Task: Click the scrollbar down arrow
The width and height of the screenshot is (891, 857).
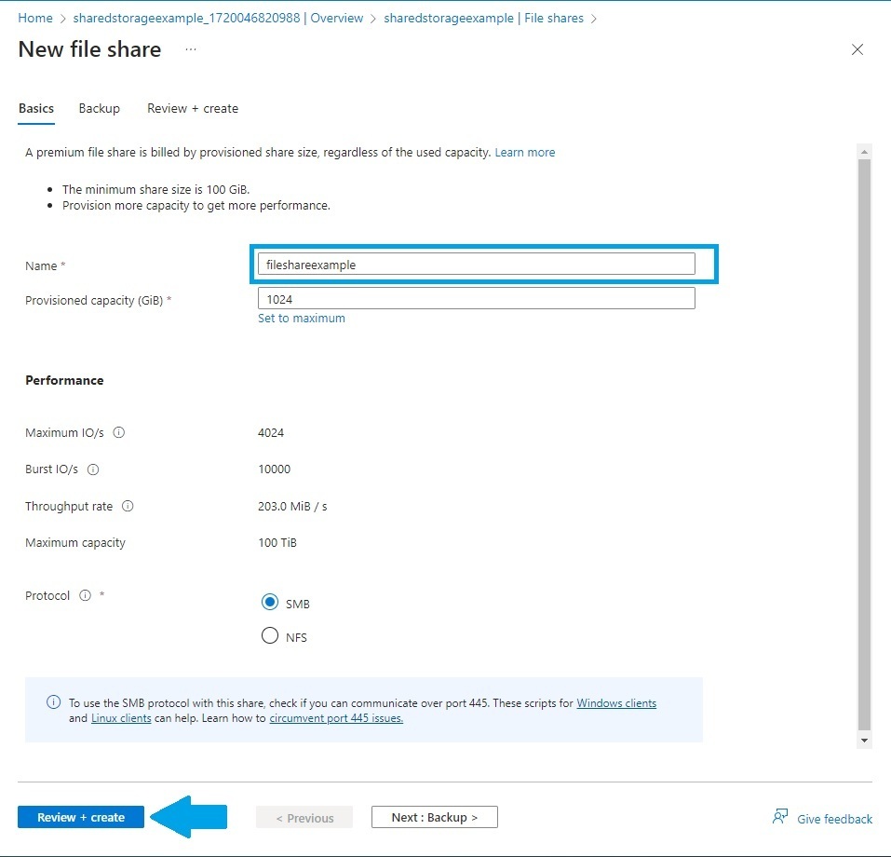Action: pyautogui.click(x=864, y=739)
